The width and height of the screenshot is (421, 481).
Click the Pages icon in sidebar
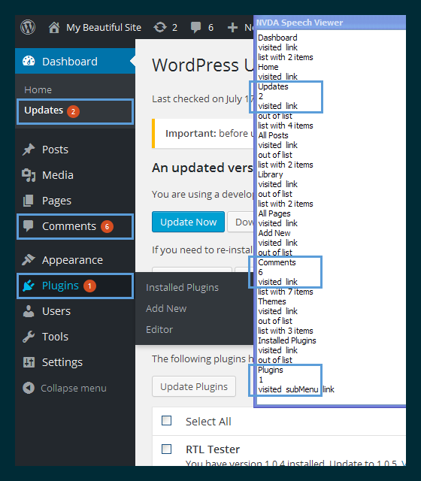click(x=29, y=201)
